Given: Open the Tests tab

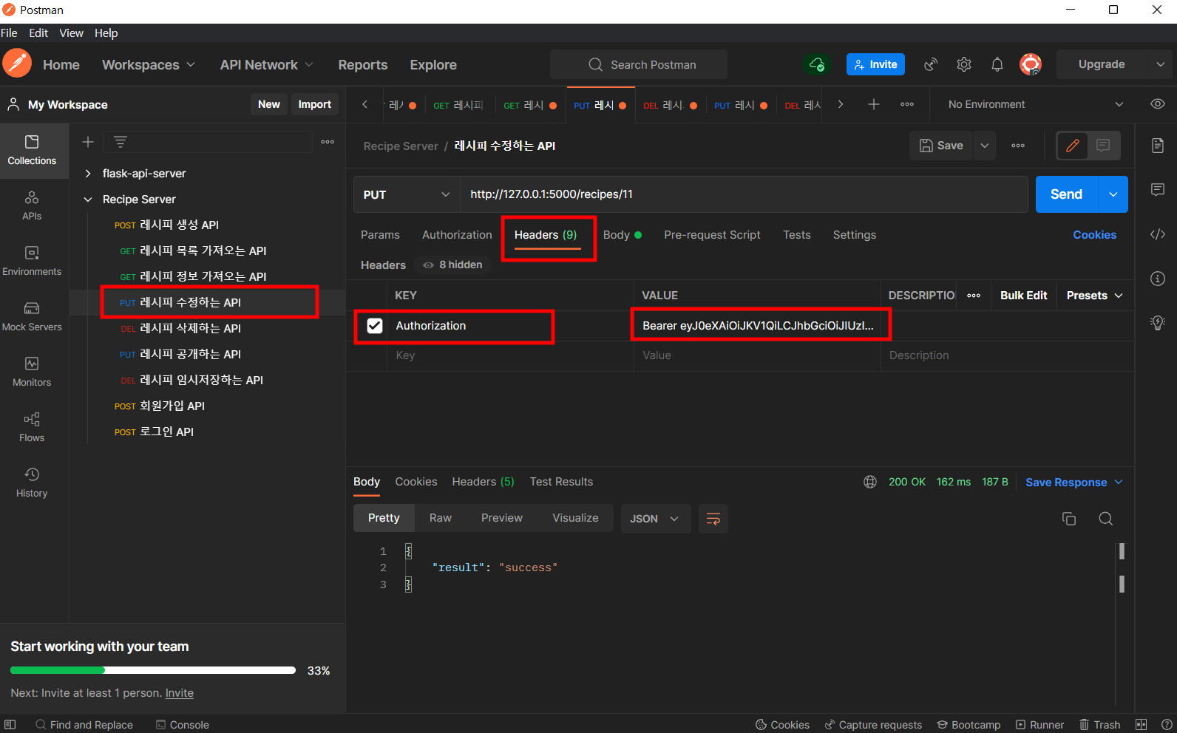Looking at the screenshot, I should coord(797,235).
